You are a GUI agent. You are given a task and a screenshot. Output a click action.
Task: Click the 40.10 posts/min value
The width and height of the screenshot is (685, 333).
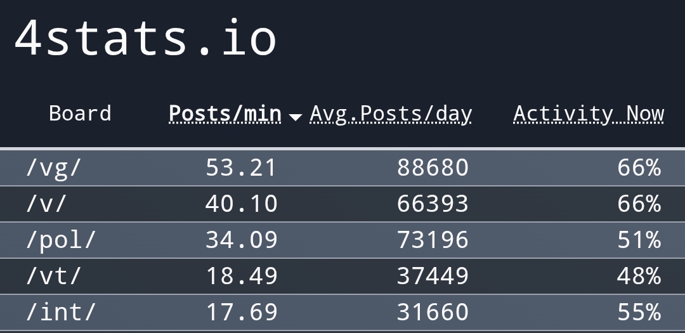(241, 204)
